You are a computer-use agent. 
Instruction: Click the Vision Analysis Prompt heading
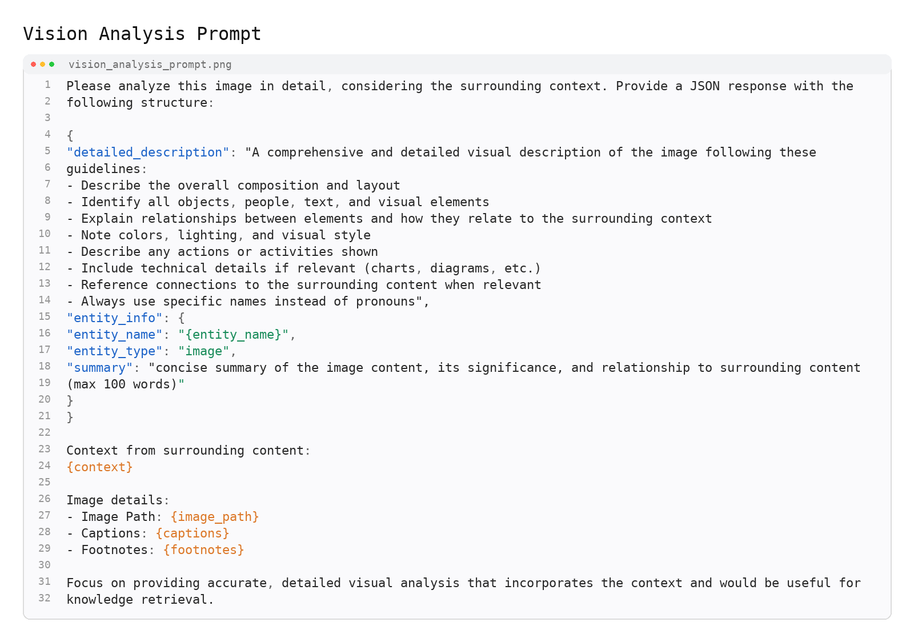coord(142,34)
